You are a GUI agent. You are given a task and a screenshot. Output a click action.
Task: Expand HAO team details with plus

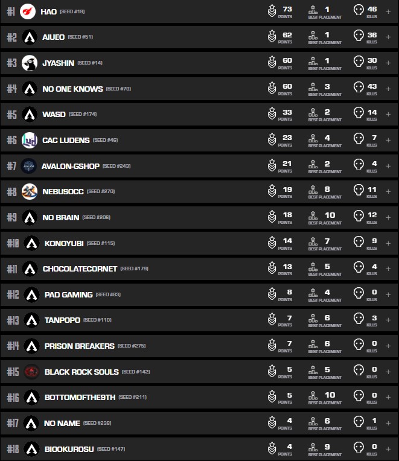(x=388, y=11)
